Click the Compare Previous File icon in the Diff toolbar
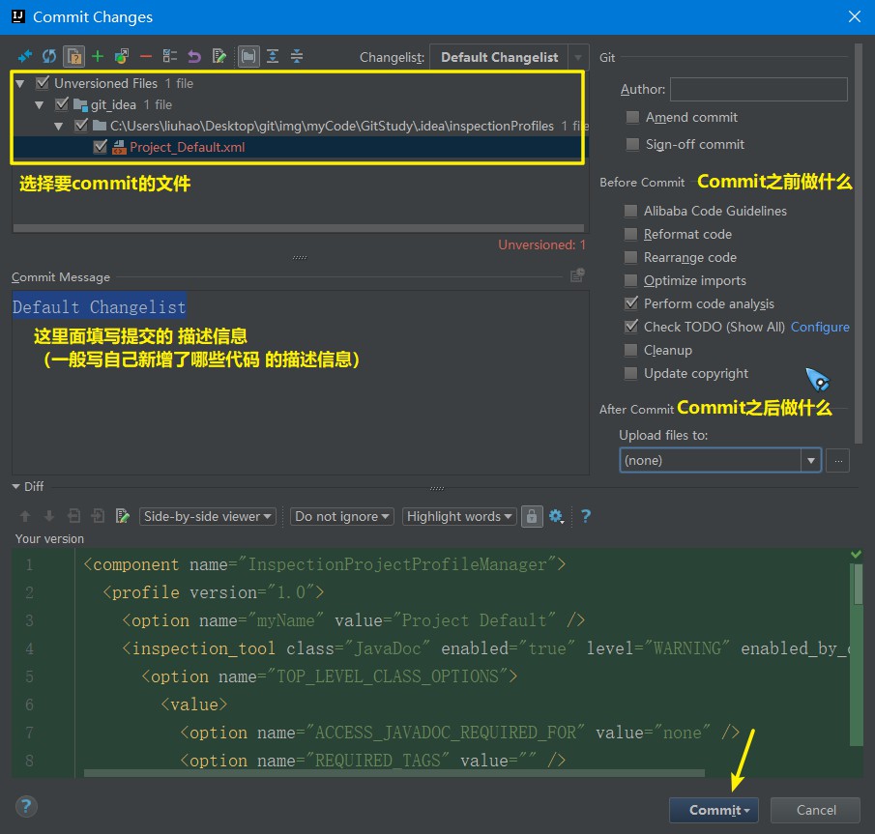This screenshot has width=875, height=834. click(73, 516)
